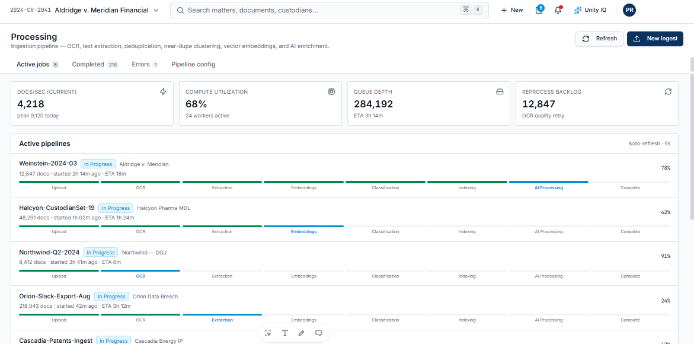Click the reprocess arrows icon on Reprocess Backlog card

point(668,92)
